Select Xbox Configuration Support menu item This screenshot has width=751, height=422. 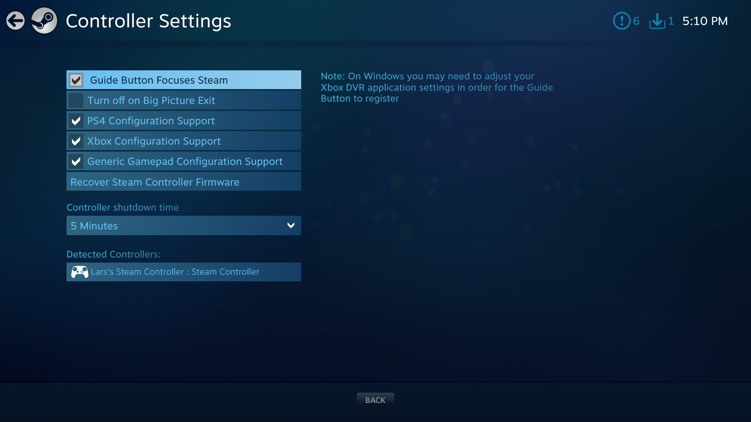coord(183,141)
